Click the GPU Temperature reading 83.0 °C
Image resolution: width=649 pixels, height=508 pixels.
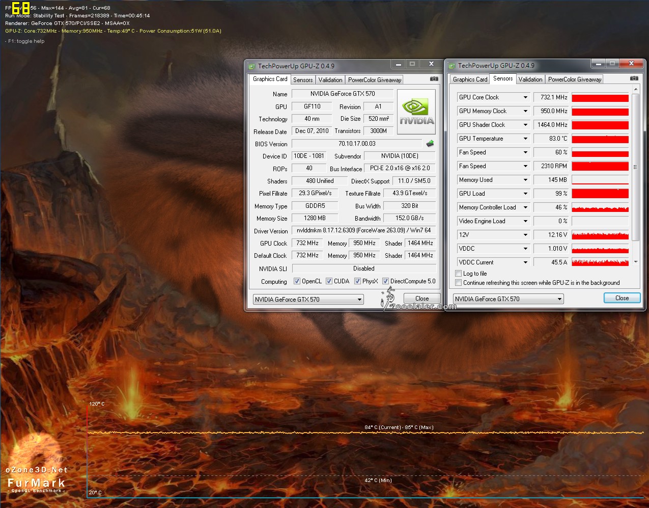pyautogui.click(x=551, y=139)
